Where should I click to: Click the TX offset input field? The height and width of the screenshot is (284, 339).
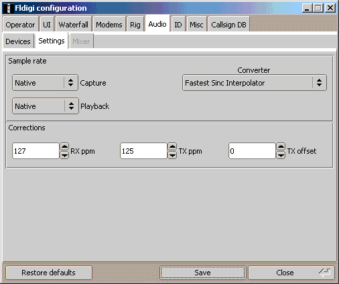pyautogui.click(x=252, y=151)
